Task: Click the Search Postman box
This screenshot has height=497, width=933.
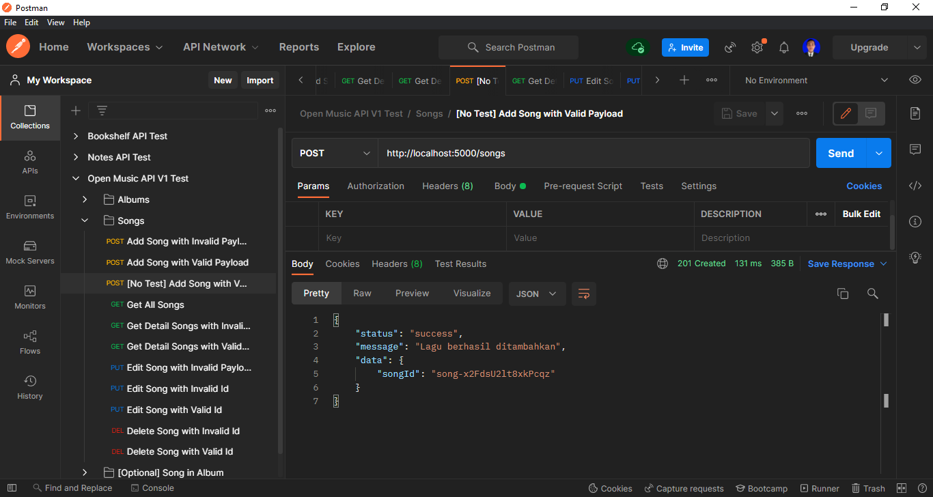Action: 508,47
